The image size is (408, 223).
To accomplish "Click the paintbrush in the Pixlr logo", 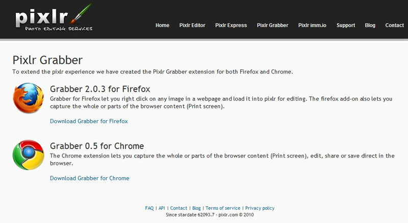I will (81, 13).
